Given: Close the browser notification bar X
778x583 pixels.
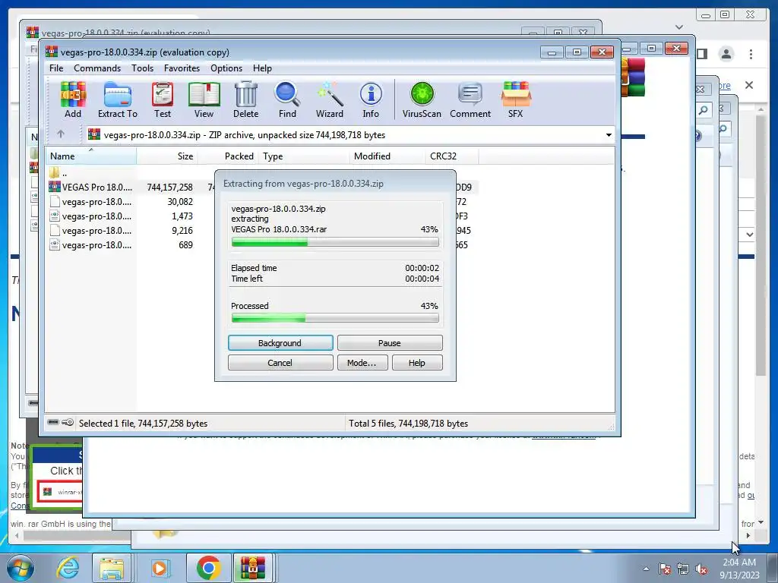Looking at the screenshot, I should coord(749,85).
